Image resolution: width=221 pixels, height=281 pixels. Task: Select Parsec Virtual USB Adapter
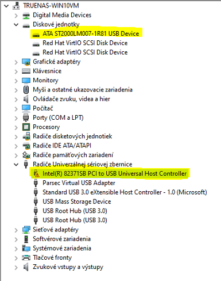click(x=79, y=183)
